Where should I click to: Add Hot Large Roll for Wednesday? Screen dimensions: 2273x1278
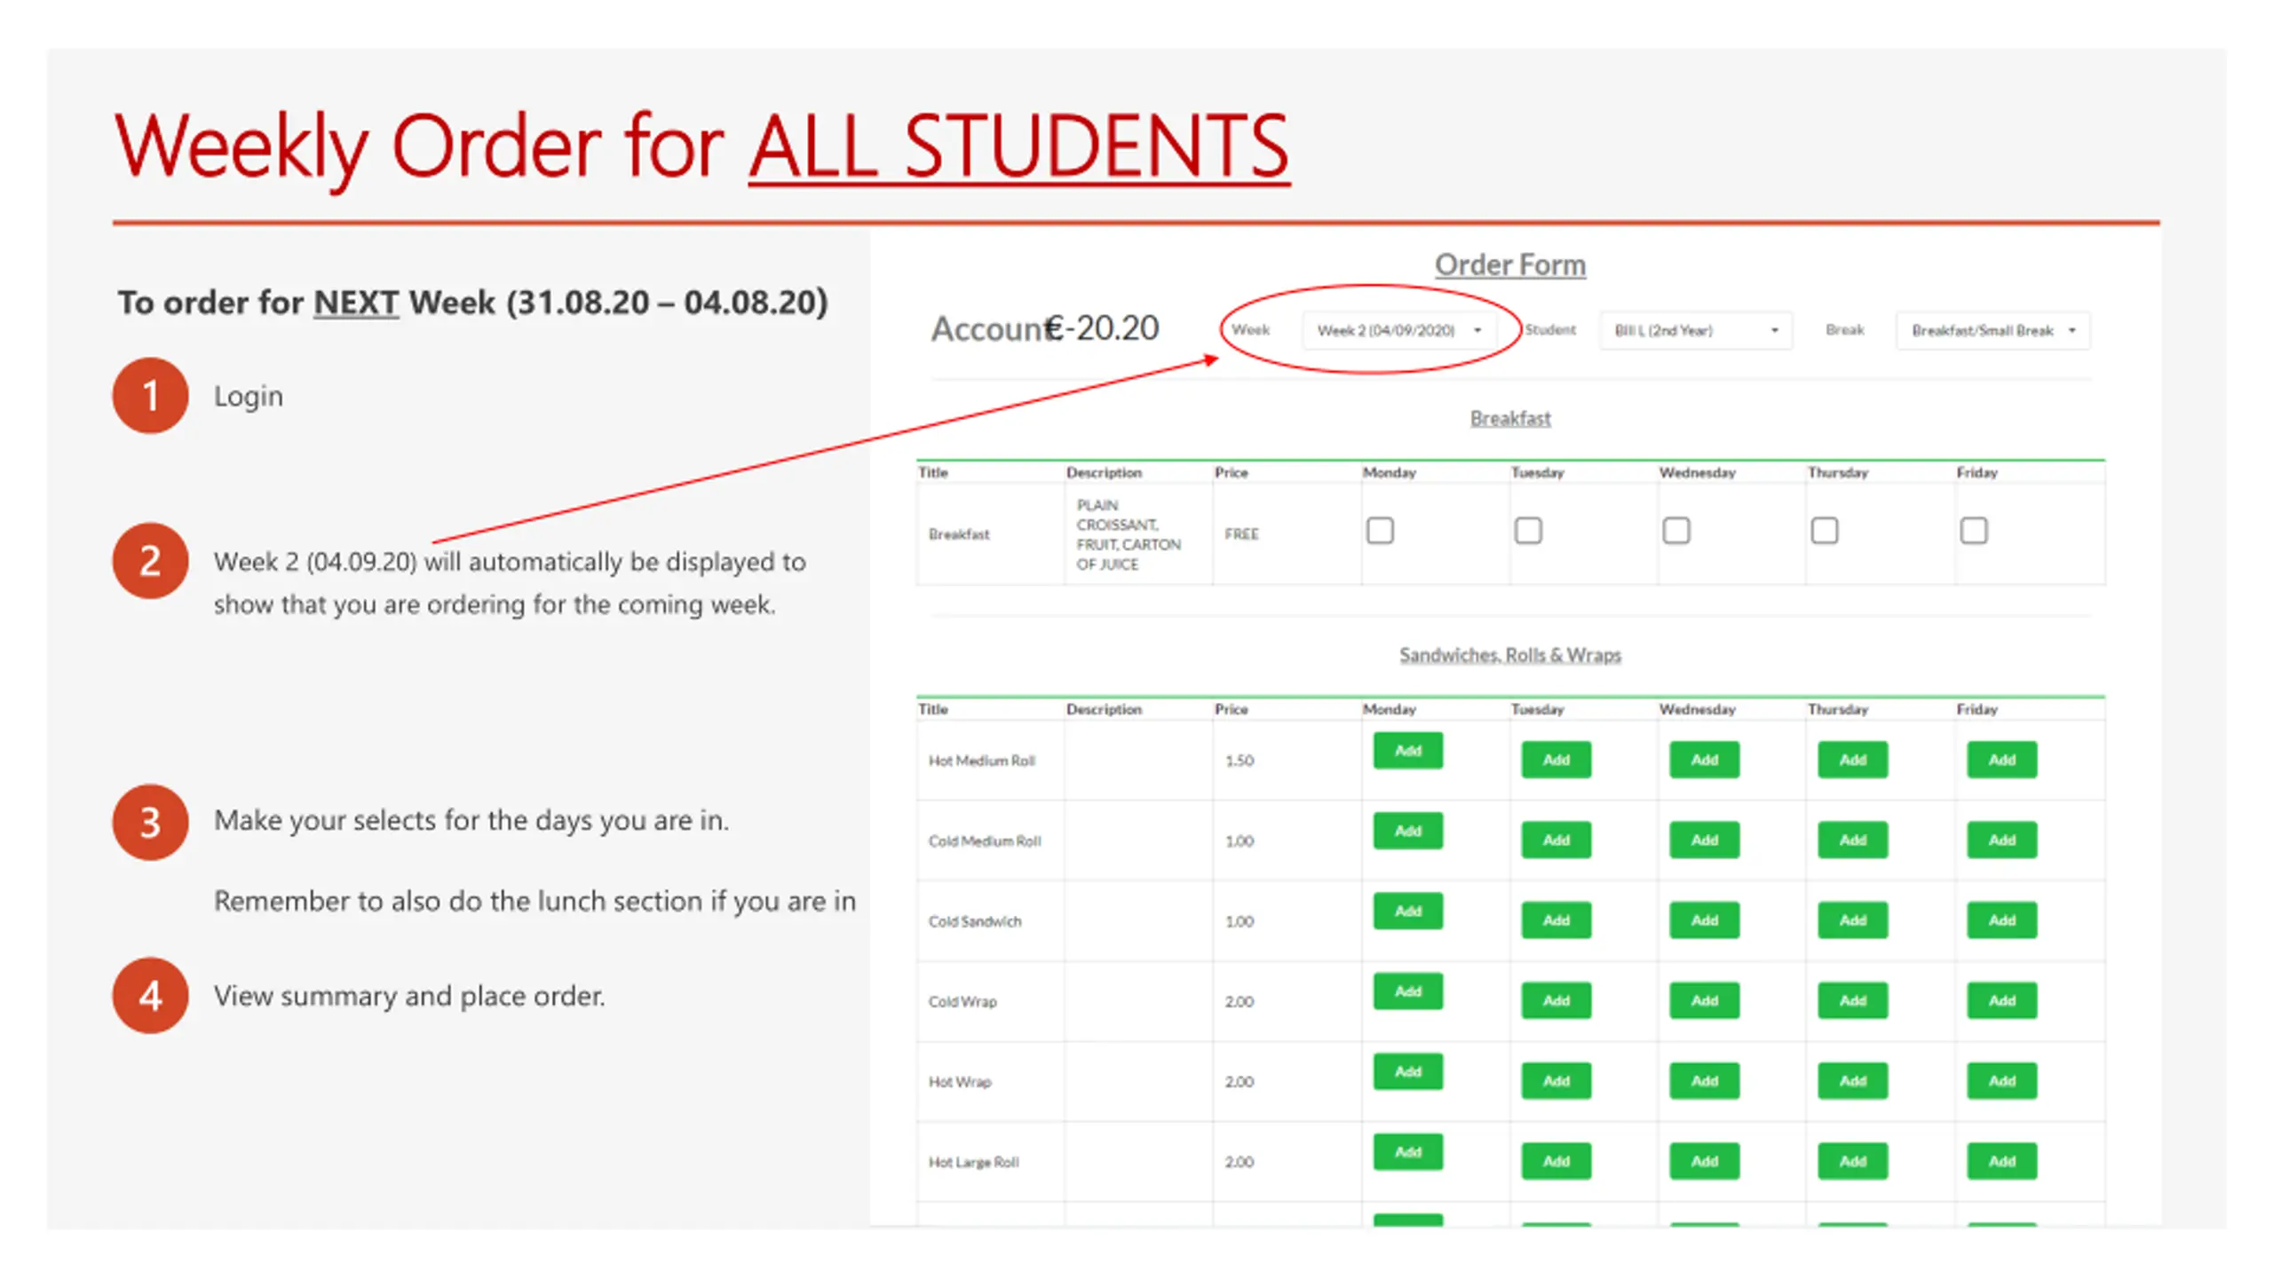pyautogui.click(x=1705, y=1161)
